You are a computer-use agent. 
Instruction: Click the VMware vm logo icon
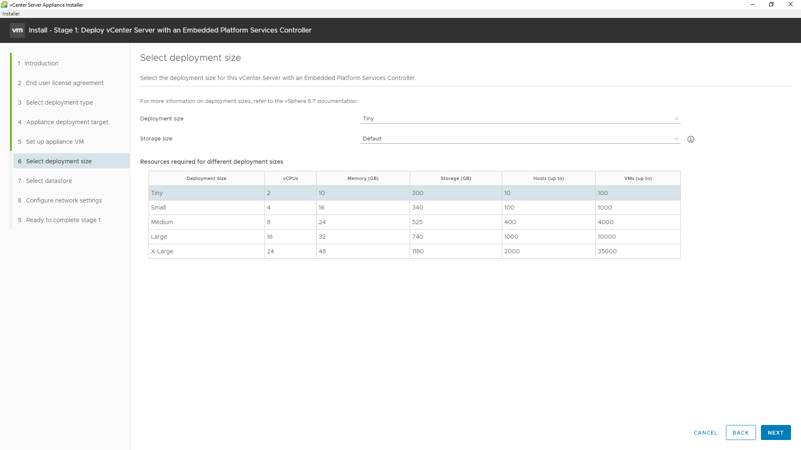point(18,30)
